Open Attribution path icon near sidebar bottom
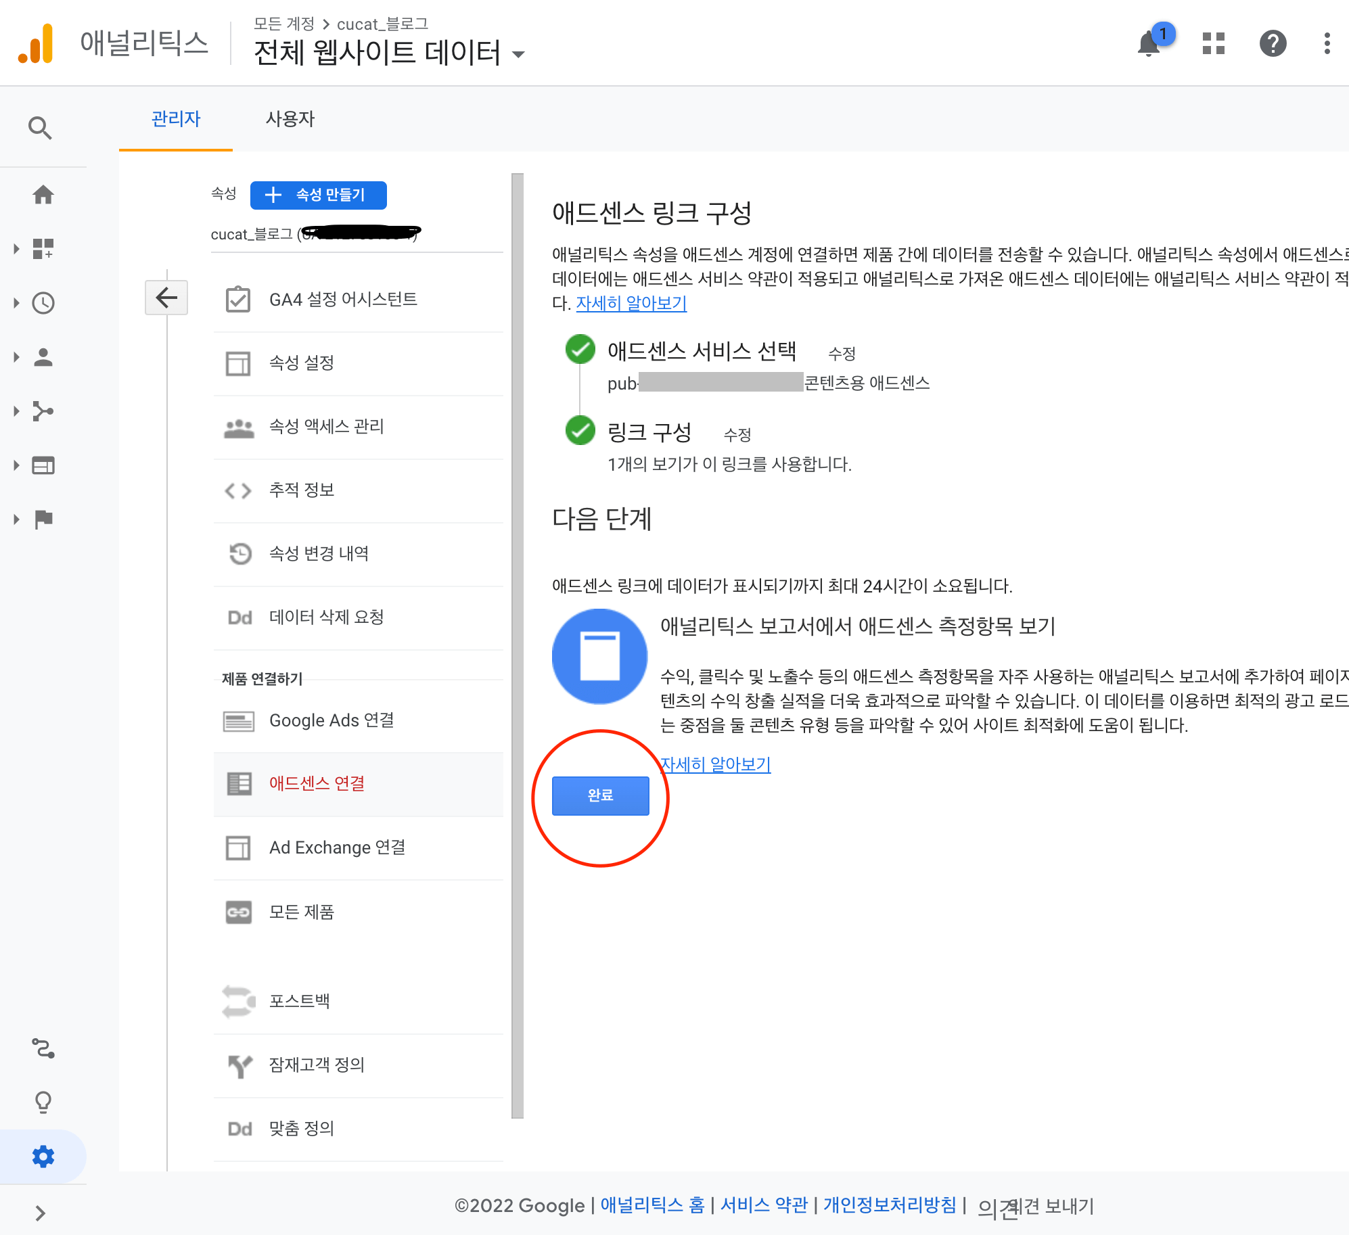The width and height of the screenshot is (1349, 1235). coord(43,1048)
